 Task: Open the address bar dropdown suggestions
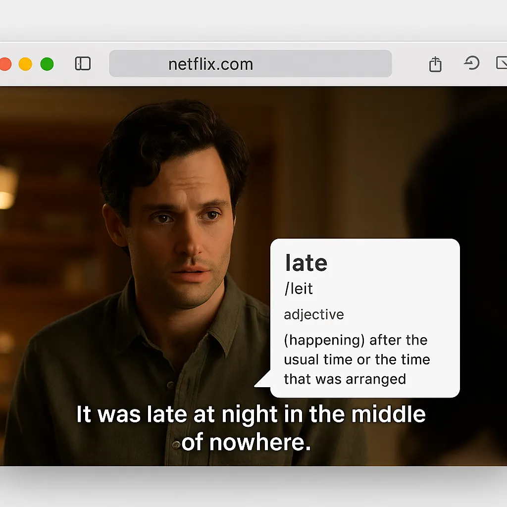click(x=250, y=63)
